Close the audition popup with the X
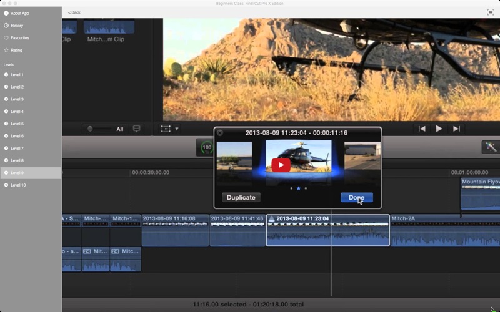 (220, 133)
